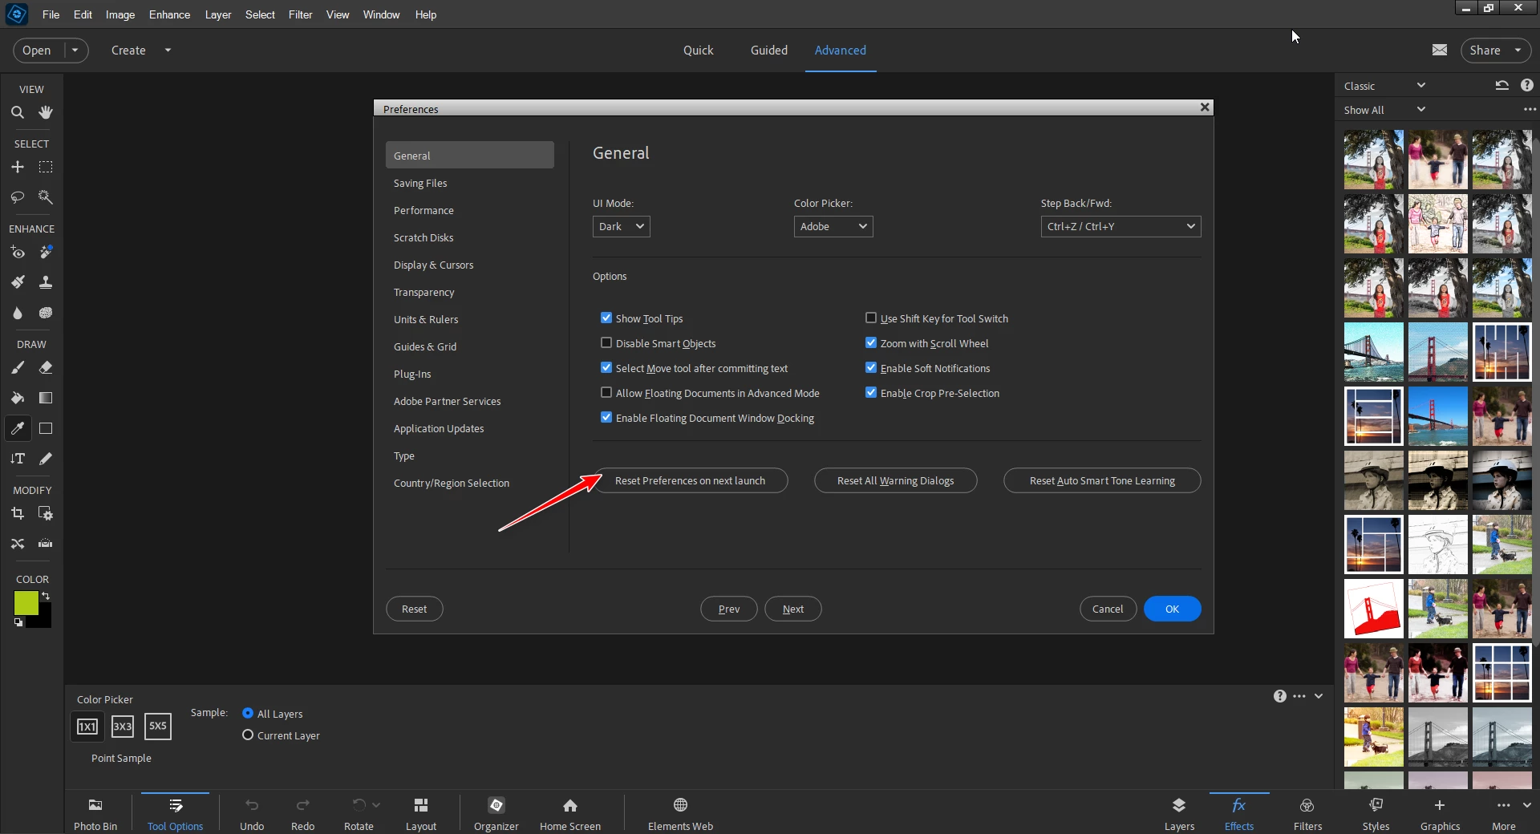Expand the Open recent files arrow
Image resolution: width=1540 pixels, height=834 pixels.
75,50
